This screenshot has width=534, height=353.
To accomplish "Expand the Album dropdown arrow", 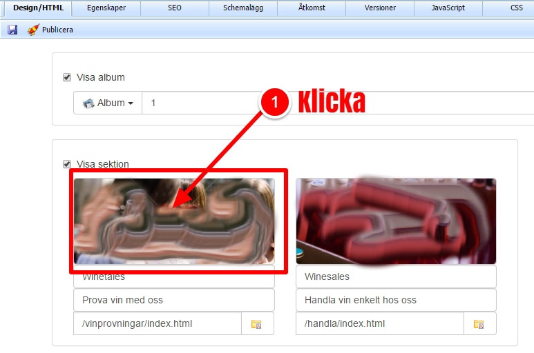I will [131, 103].
